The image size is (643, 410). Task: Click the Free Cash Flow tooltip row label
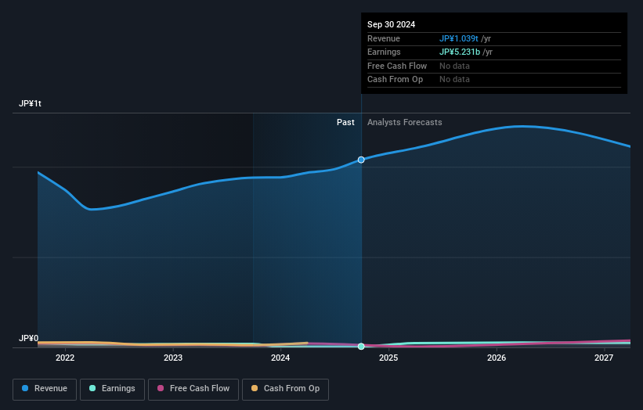pos(397,66)
